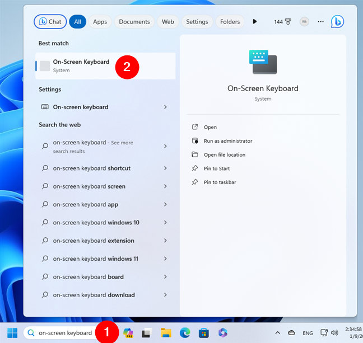Image resolution: width=363 pixels, height=343 pixels.
Task: Expand chevron for on-screen keyboard extension
Action: coord(165,241)
